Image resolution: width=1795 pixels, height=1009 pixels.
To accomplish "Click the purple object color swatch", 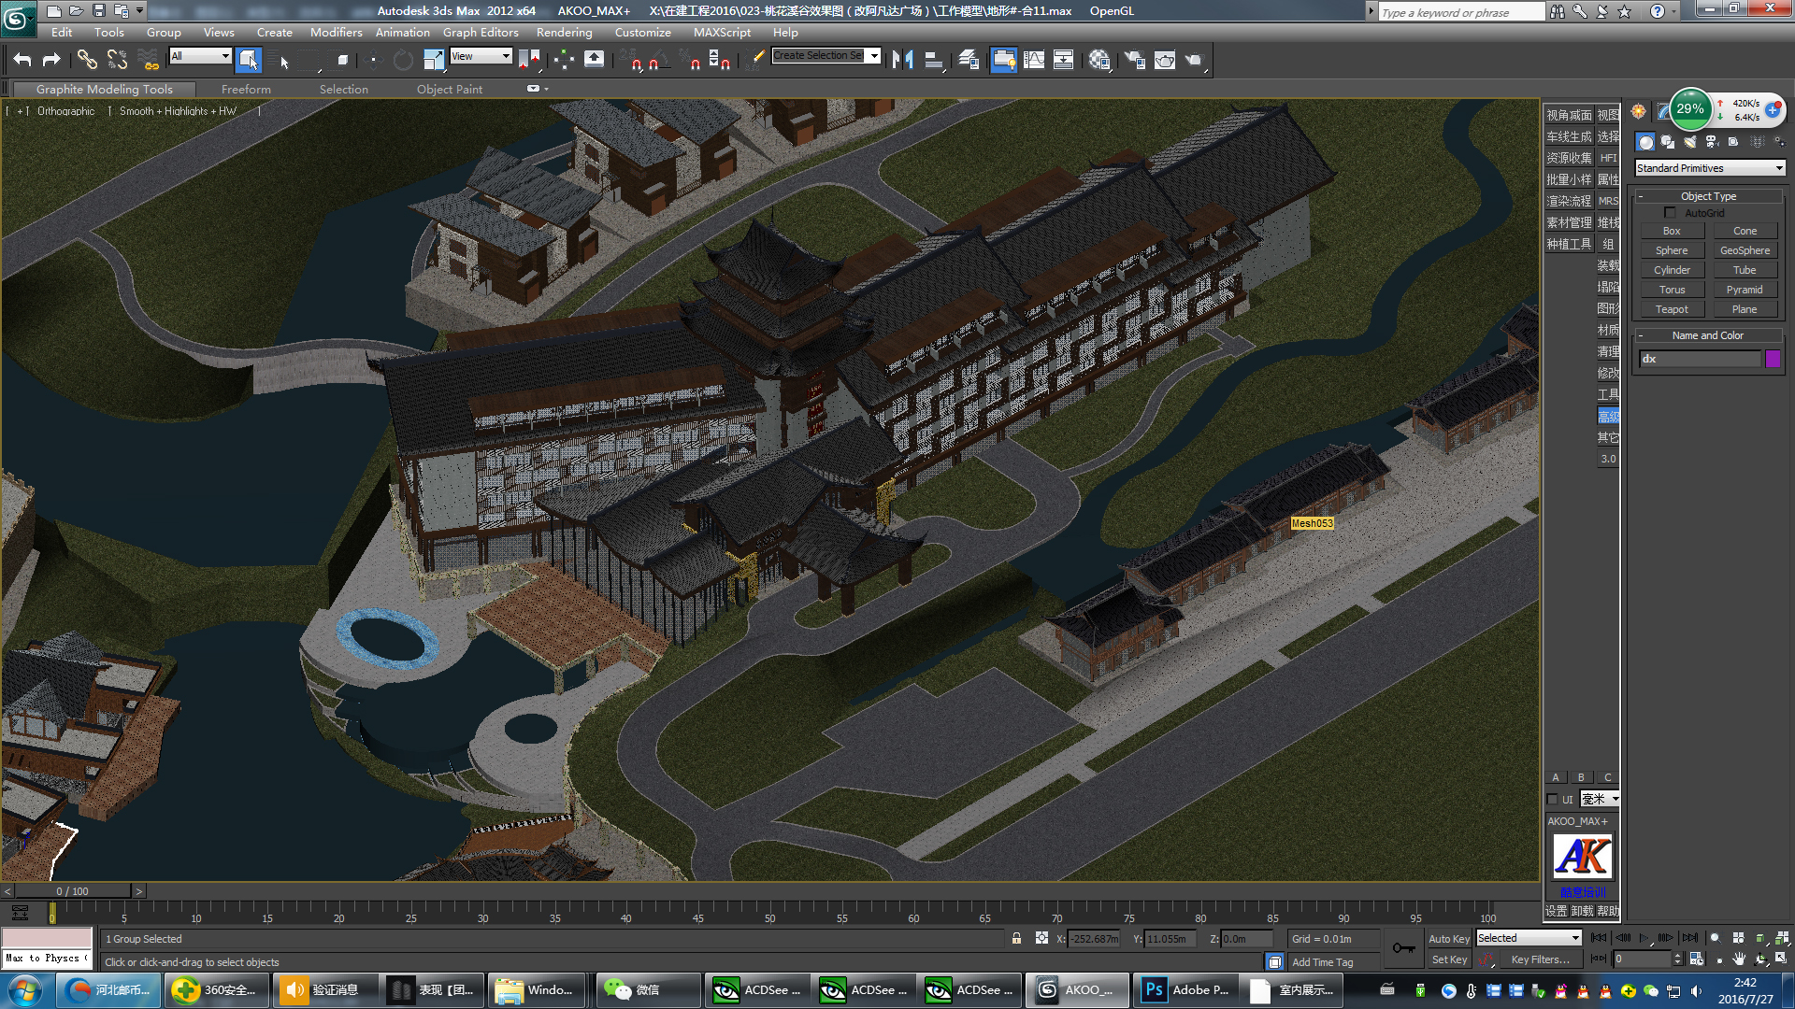I will (x=1773, y=359).
